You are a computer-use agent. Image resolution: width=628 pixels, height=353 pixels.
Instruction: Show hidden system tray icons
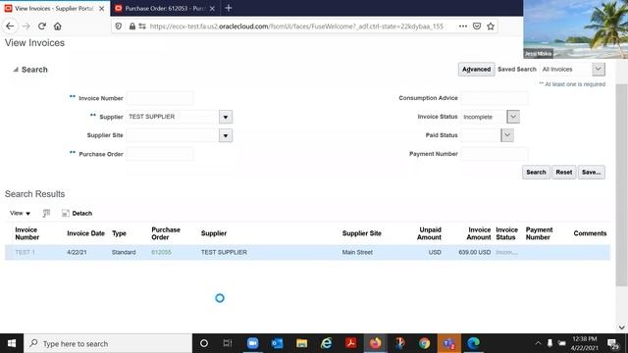(x=538, y=343)
